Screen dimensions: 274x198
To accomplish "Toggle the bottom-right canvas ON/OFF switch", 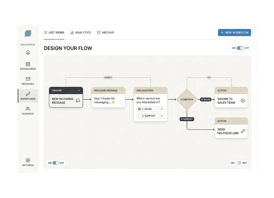I will pos(238,163).
